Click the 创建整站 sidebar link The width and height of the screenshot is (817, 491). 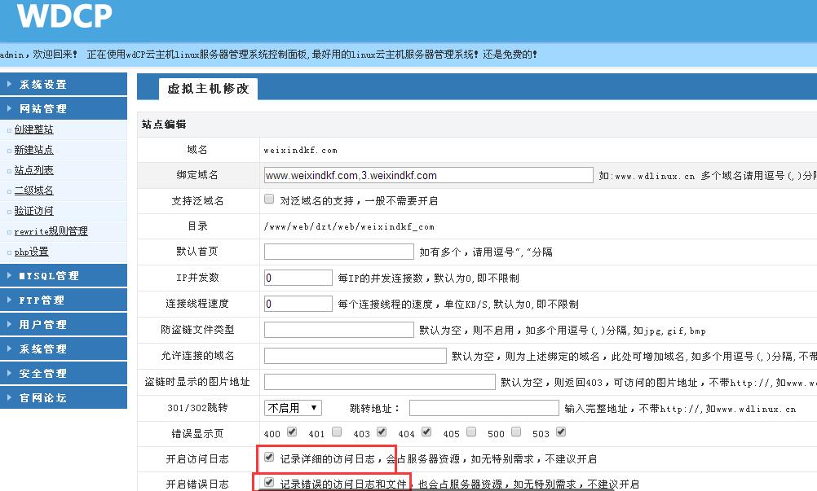tap(33, 129)
